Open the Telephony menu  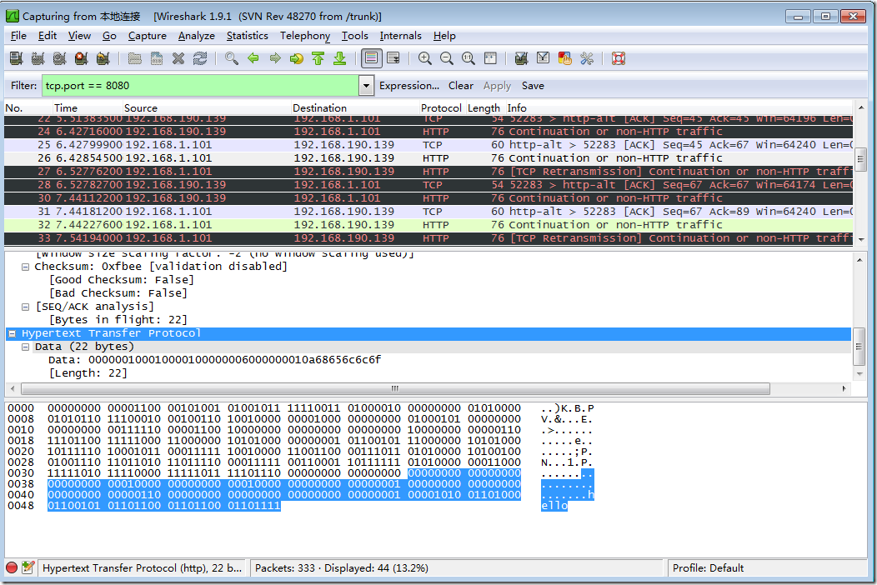305,36
